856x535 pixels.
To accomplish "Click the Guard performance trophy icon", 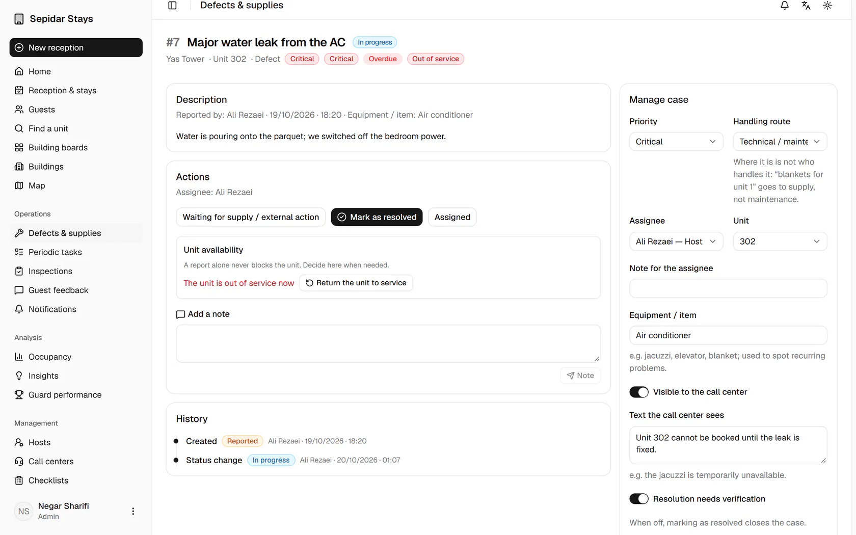I will click(19, 395).
